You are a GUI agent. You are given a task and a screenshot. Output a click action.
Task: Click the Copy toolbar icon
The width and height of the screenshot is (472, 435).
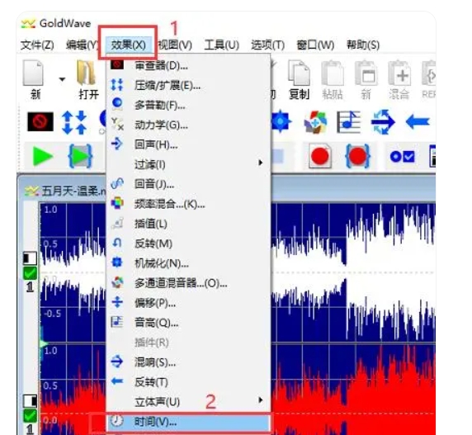(299, 73)
